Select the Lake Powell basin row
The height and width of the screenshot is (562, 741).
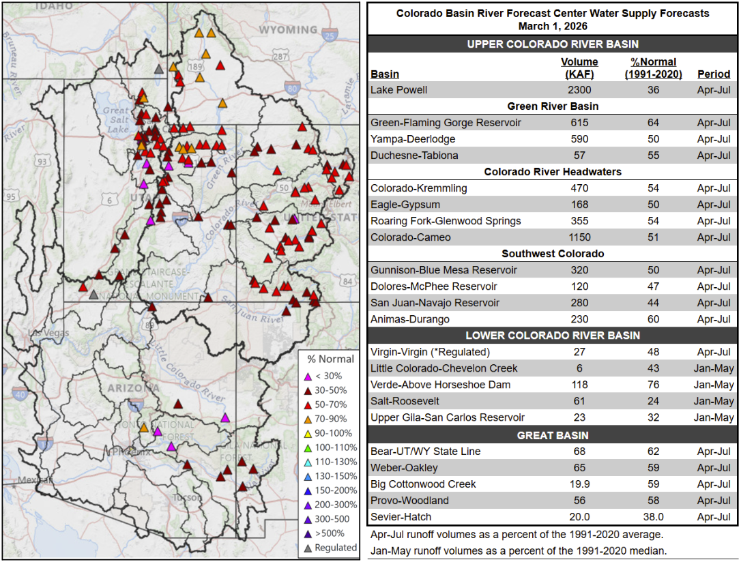click(399, 90)
